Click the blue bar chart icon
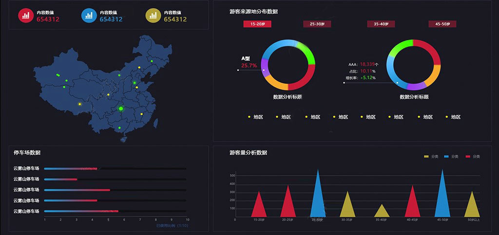Viewport: 499px width, 235px height. click(x=89, y=16)
